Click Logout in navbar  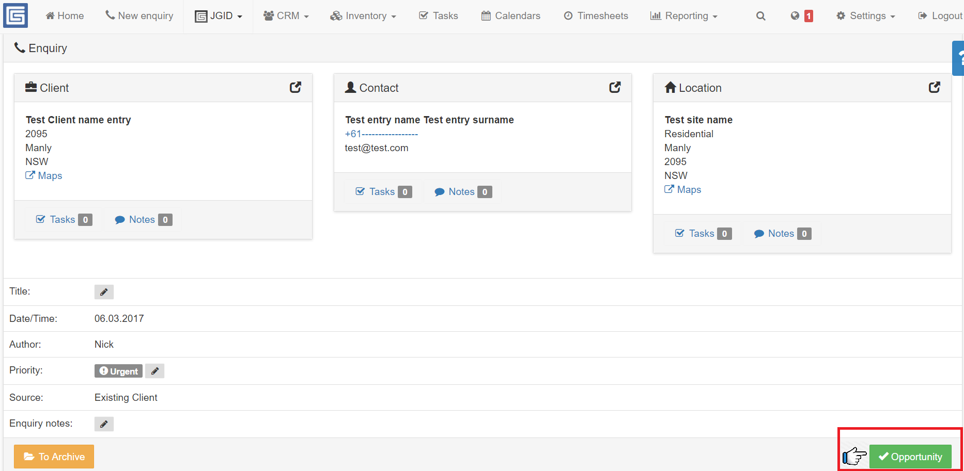tap(940, 16)
